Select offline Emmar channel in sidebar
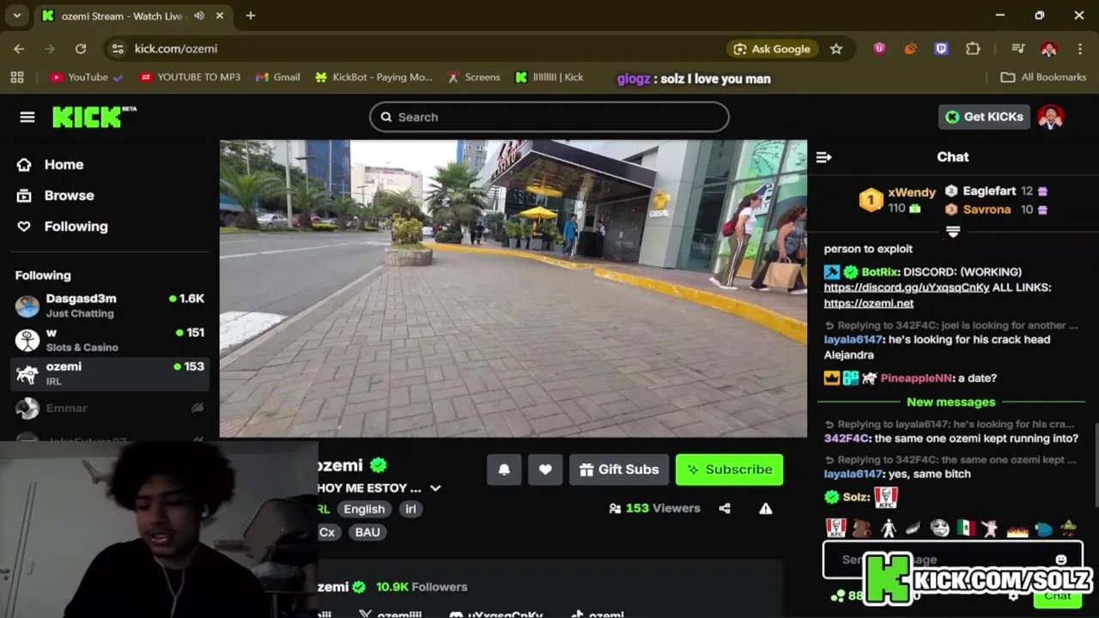 [110, 408]
